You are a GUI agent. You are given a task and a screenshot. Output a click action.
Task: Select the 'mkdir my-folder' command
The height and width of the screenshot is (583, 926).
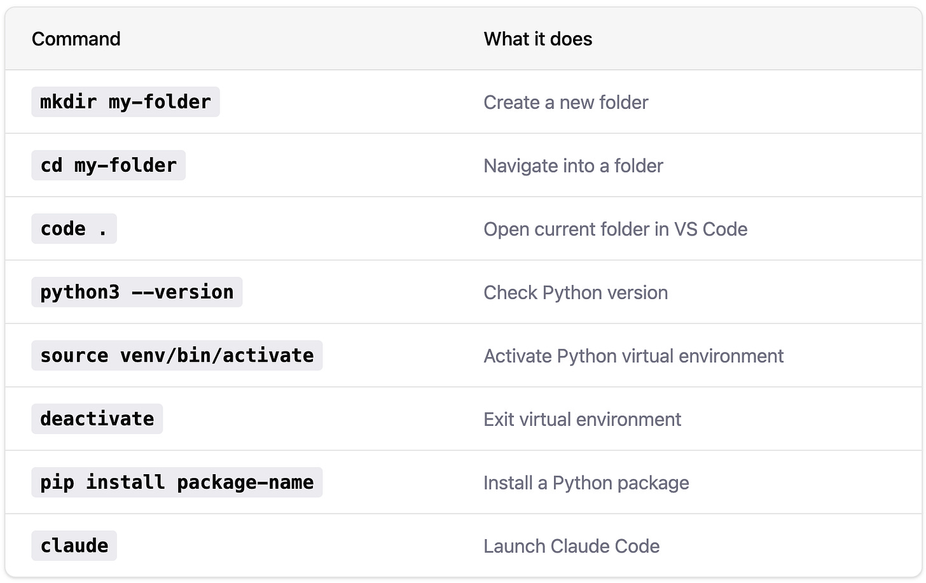[x=125, y=102]
